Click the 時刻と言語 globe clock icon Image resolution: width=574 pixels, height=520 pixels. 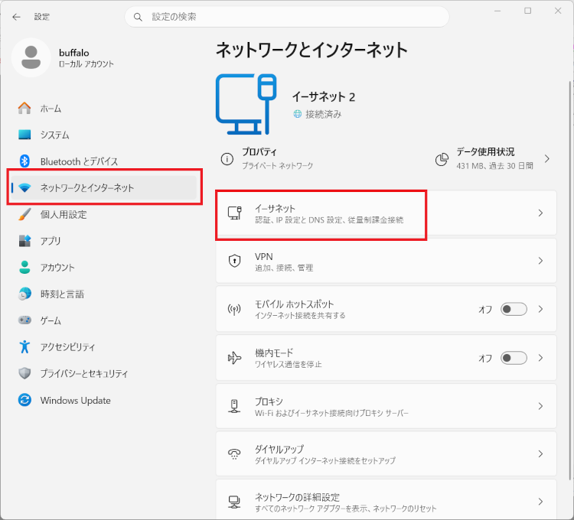pyautogui.click(x=24, y=294)
